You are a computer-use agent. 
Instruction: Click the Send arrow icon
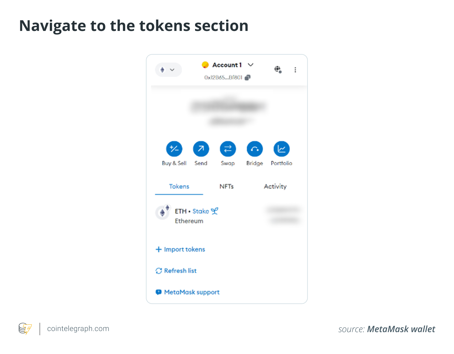pos(201,149)
